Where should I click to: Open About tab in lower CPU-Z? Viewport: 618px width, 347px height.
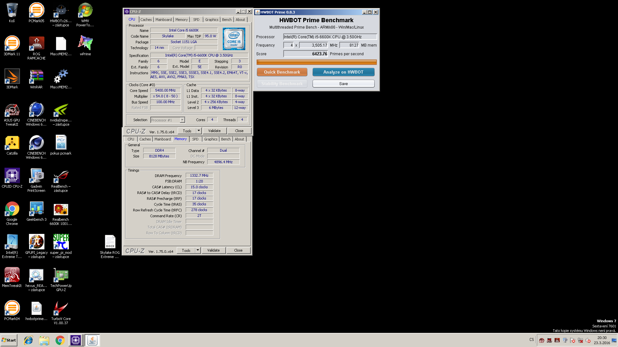pos(239,139)
